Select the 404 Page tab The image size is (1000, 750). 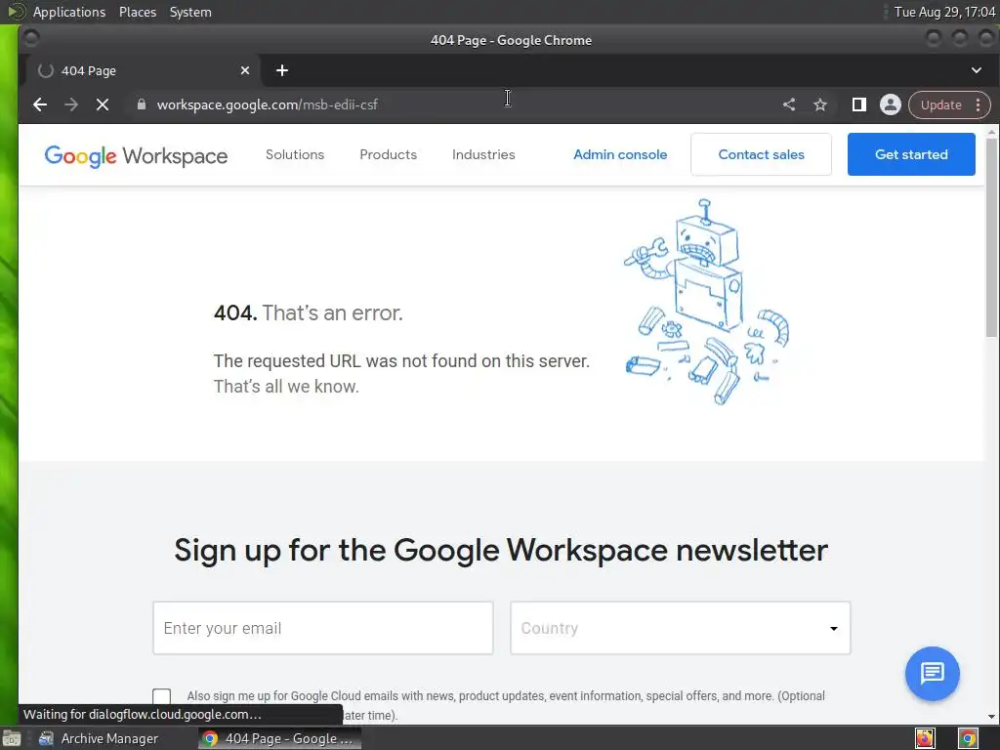(x=142, y=70)
